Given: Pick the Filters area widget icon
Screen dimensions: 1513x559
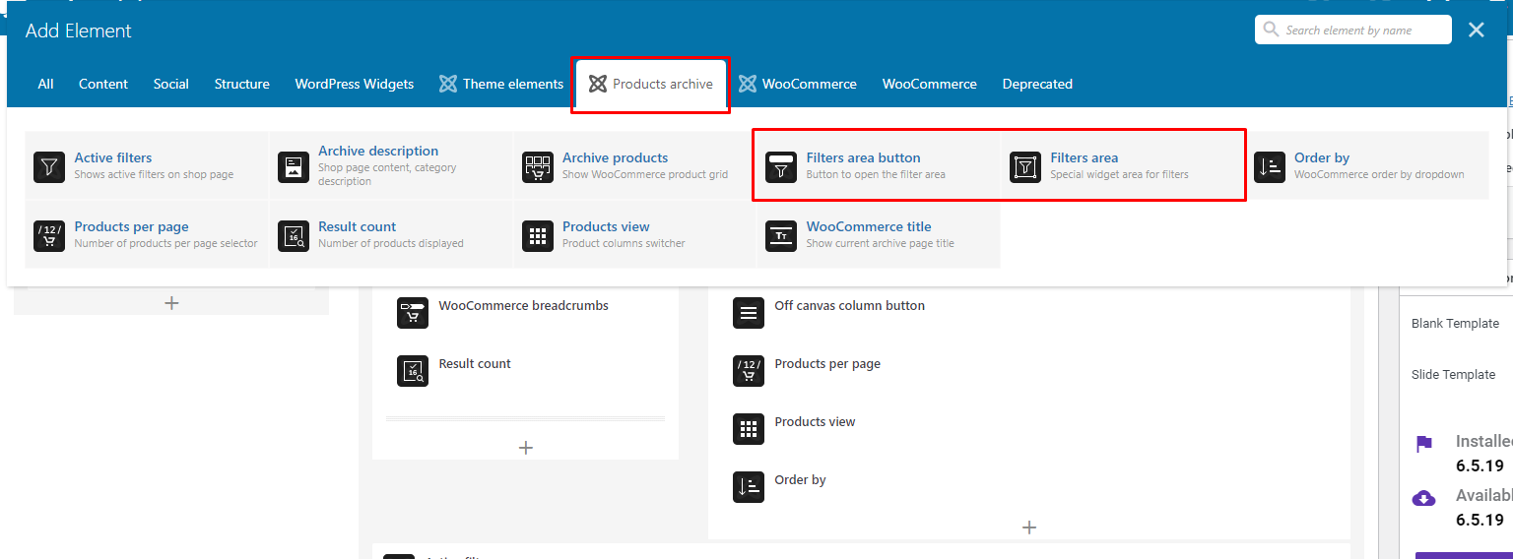Looking at the screenshot, I should pos(1025,166).
